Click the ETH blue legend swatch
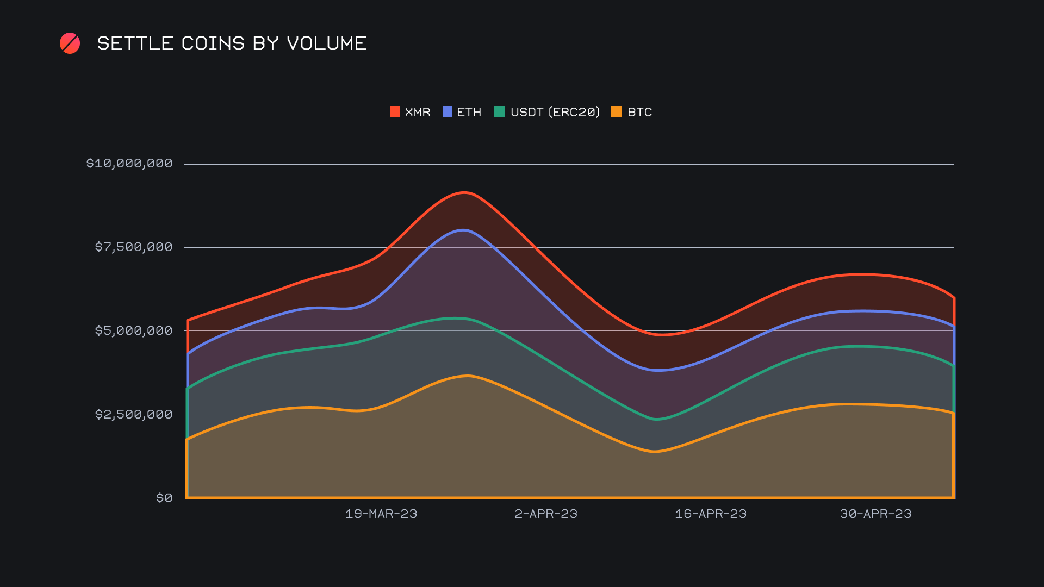Viewport: 1044px width, 587px height. 447,112
